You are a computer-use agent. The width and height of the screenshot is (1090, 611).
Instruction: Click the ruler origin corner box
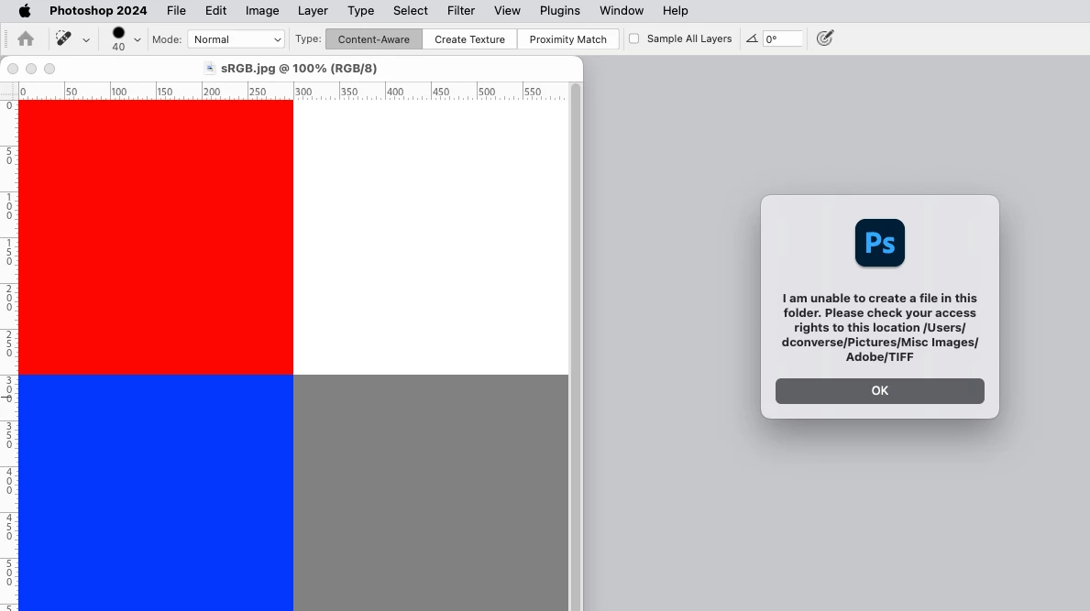[x=9, y=91]
